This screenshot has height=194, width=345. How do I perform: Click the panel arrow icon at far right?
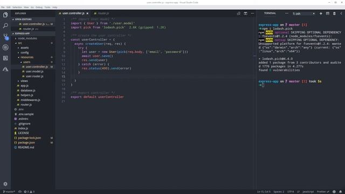coord(341,13)
